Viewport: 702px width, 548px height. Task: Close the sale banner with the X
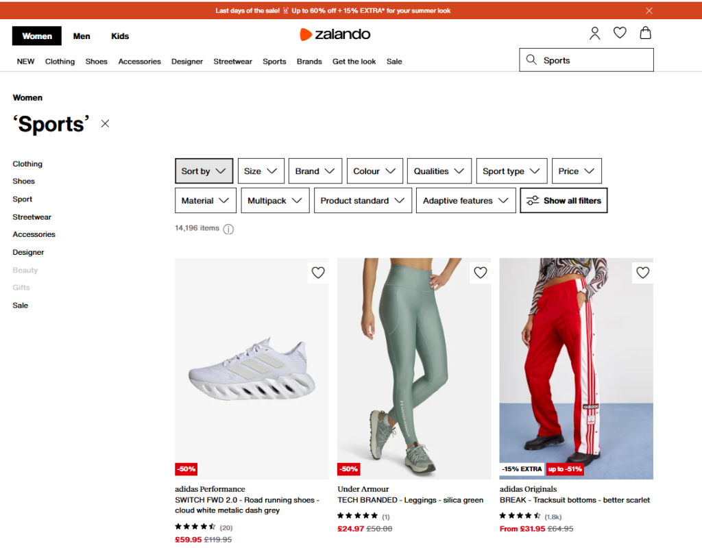tap(649, 11)
